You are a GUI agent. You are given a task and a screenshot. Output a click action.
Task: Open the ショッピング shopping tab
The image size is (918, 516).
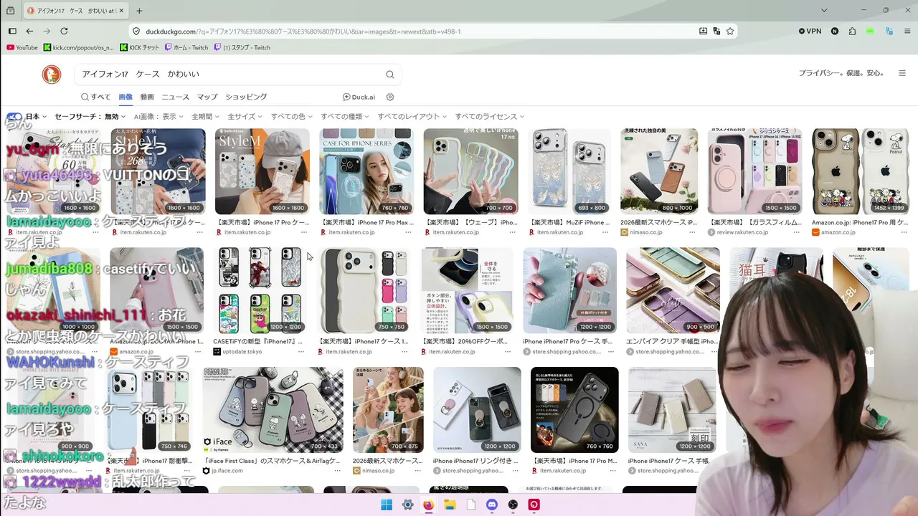tap(246, 97)
